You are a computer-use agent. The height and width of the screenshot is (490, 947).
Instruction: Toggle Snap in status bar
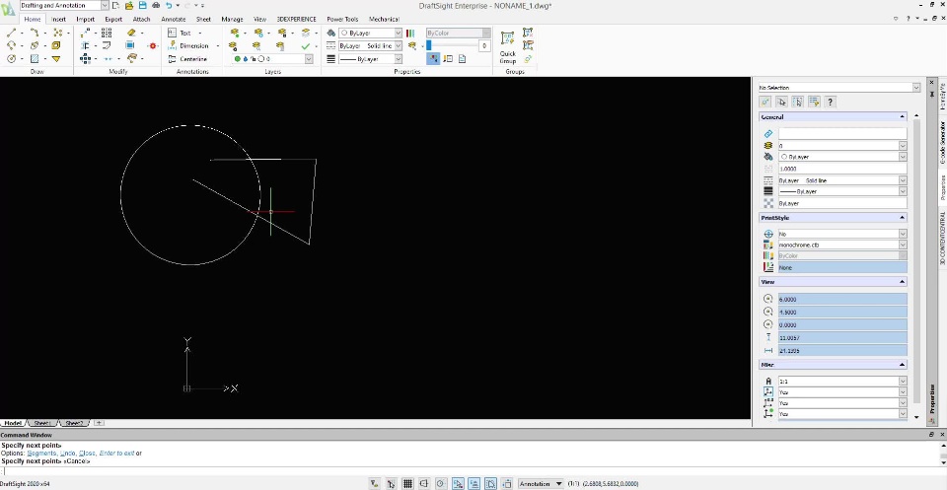[x=392, y=483]
